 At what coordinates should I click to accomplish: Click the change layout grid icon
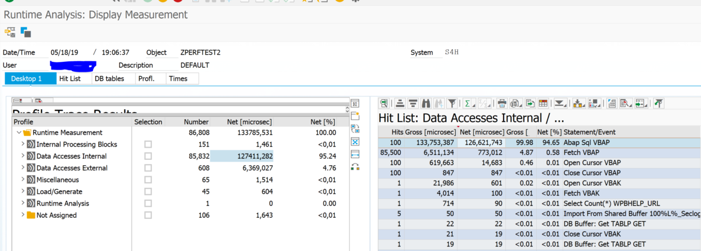click(x=543, y=103)
